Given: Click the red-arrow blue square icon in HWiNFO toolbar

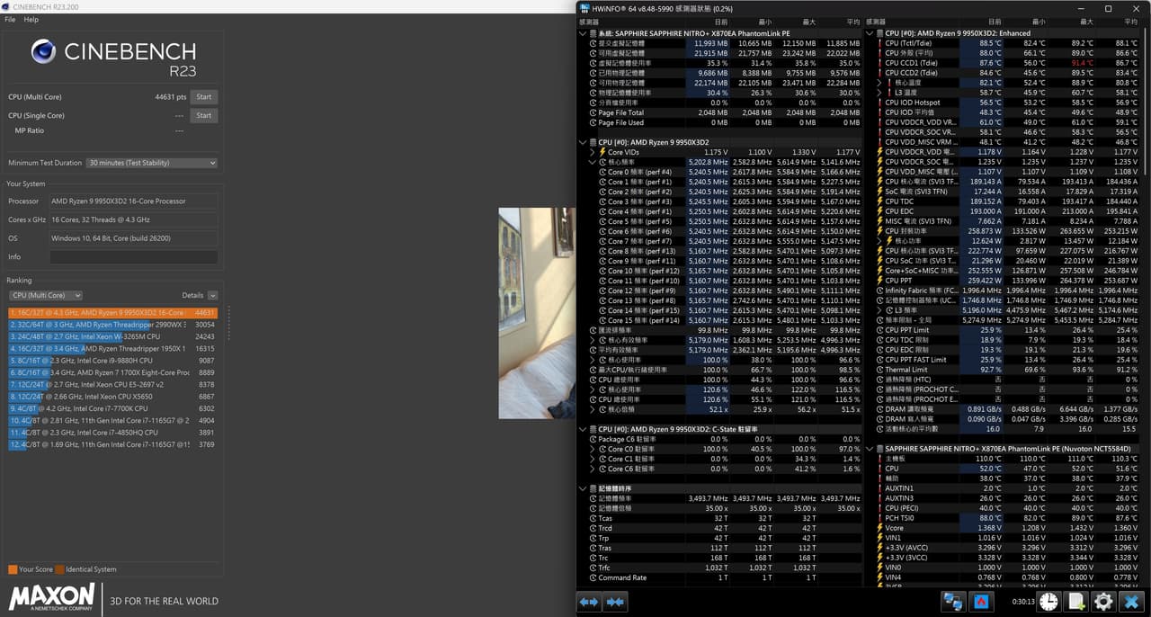Looking at the screenshot, I should 982,602.
